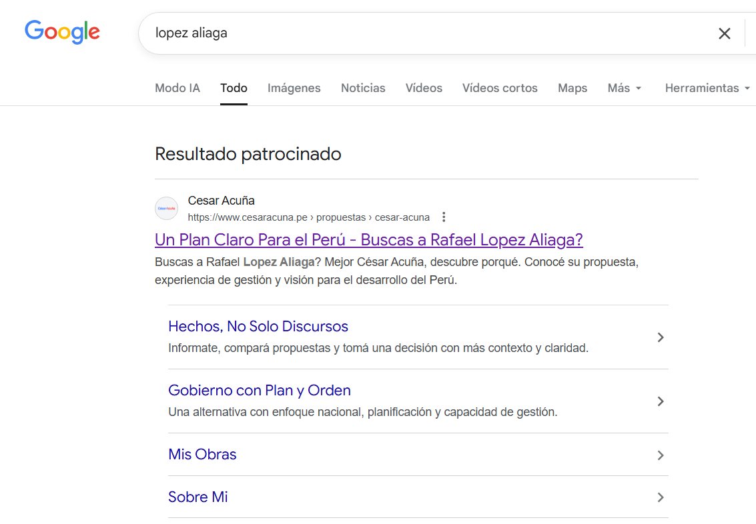
Task: Click 'Informate, compará propuestas' description text
Action: point(378,348)
